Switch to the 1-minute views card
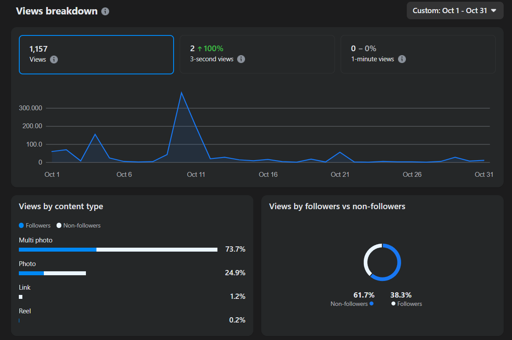 click(418, 54)
